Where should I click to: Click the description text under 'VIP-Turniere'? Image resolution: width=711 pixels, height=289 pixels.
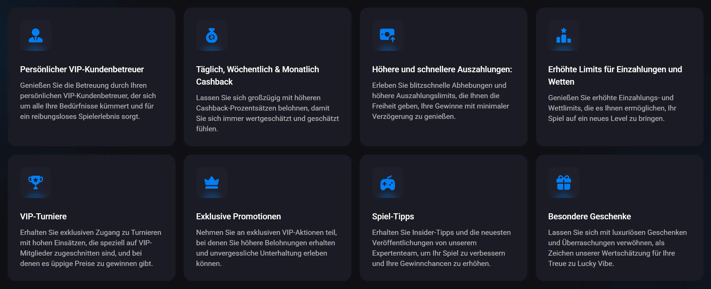[91, 248]
